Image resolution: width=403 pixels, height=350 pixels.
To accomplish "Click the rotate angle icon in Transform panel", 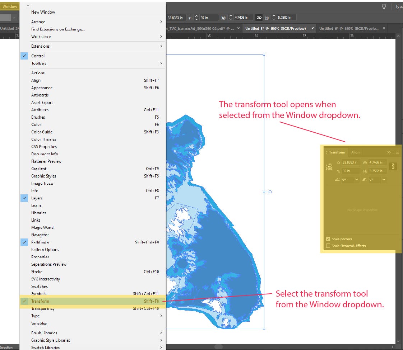I will [337, 179].
